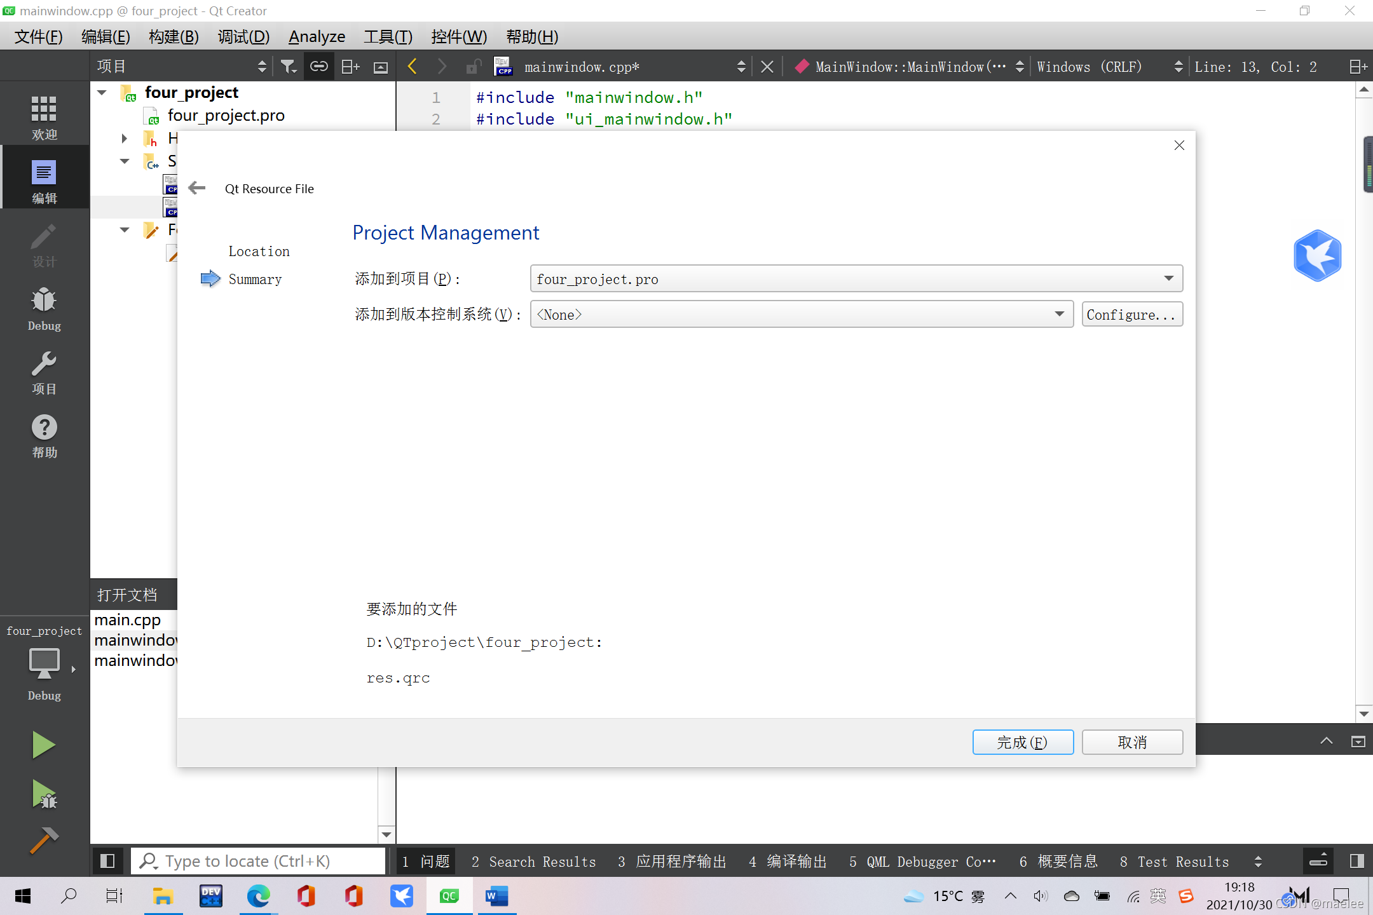Screen dimensions: 1373x915
Task: Click 完成(F) finish button
Action: coord(1023,742)
